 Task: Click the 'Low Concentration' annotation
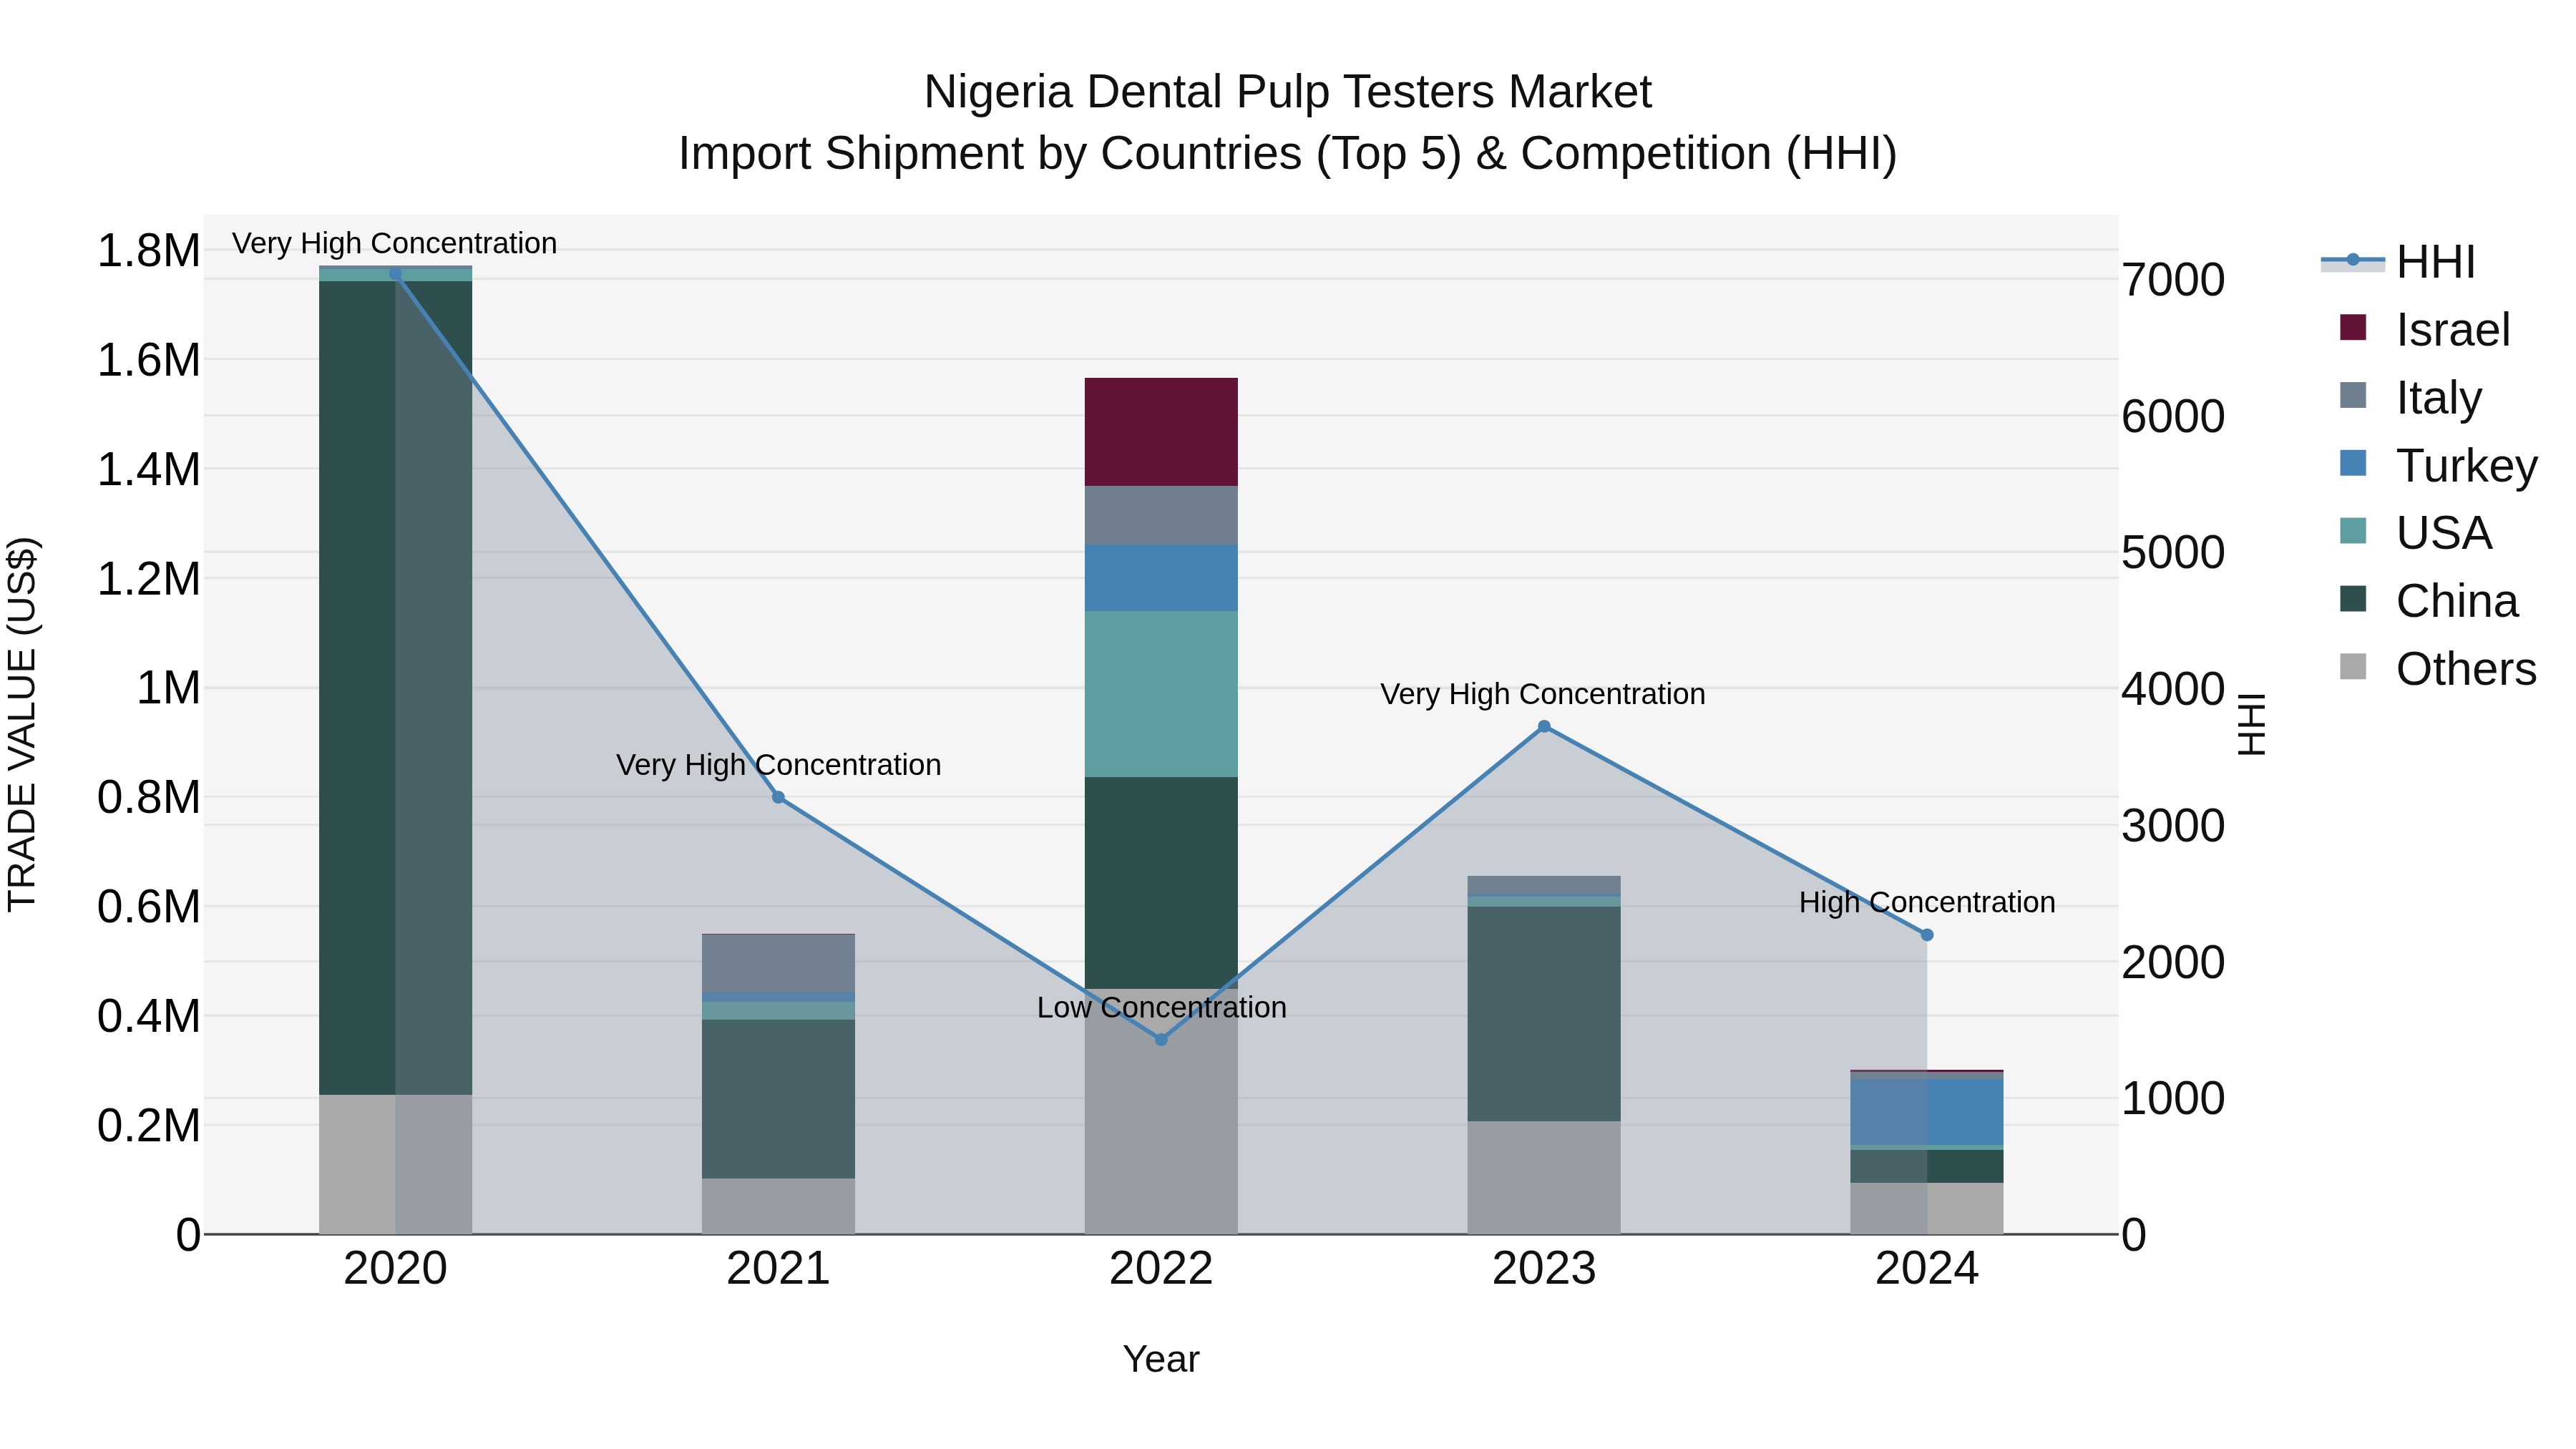1161,1007
